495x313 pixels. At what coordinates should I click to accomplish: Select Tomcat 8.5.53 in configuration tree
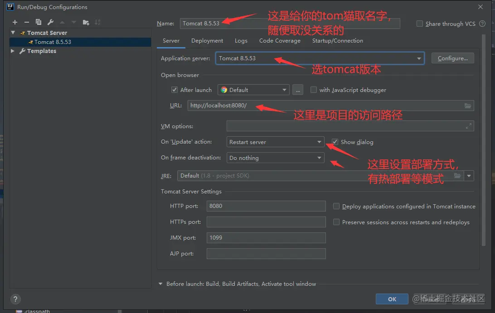coord(80,42)
